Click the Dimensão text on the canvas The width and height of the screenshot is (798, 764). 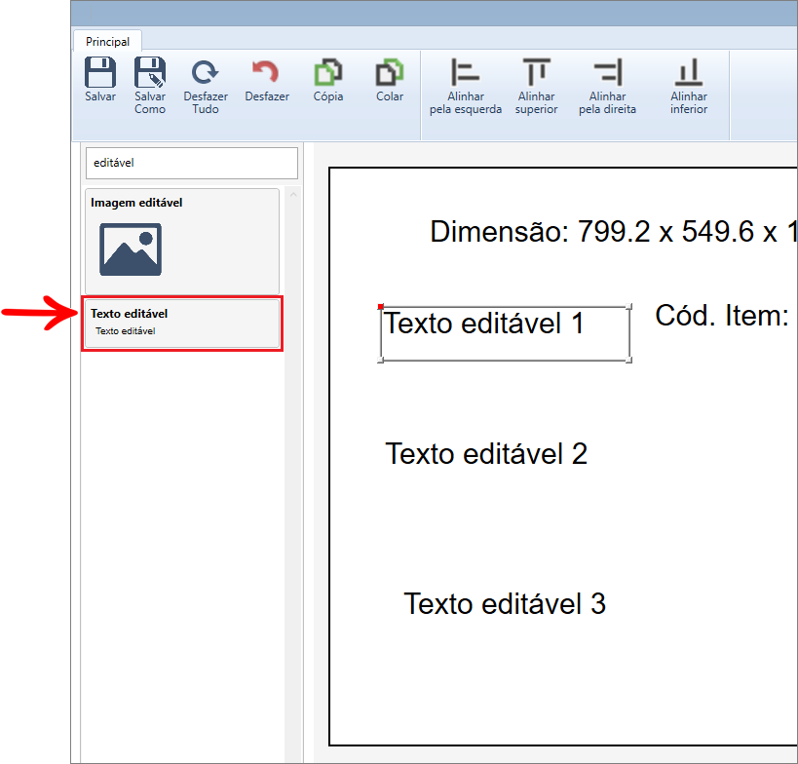click(x=613, y=232)
